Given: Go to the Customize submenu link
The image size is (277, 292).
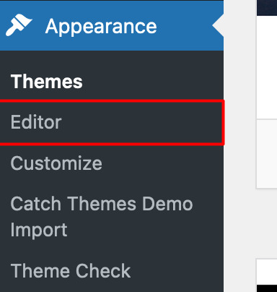Looking at the screenshot, I should click(x=56, y=163).
